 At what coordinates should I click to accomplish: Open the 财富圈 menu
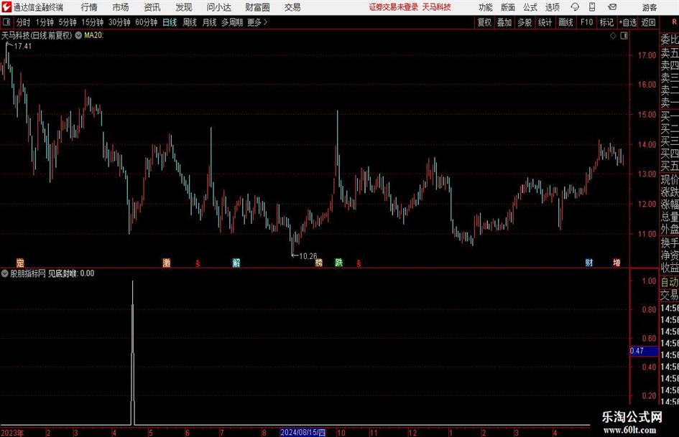[257, 7]
